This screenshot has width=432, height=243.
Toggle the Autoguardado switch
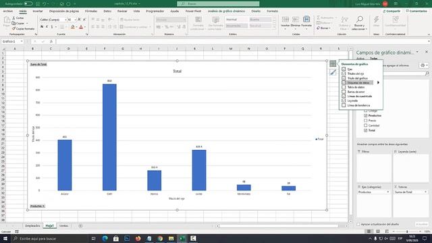coord(28,3)
